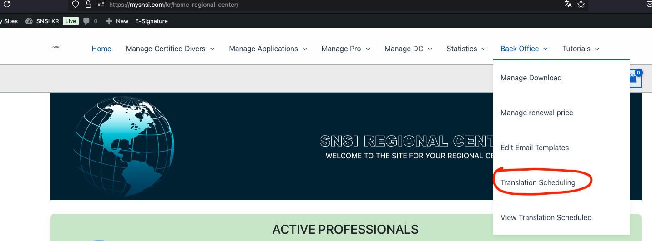
Task: Go to the Home menu link
Action: point(101,49)
